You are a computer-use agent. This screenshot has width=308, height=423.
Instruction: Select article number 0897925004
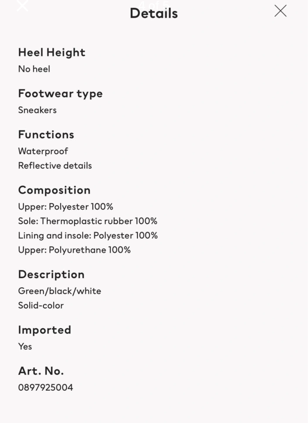pos(45,387)
